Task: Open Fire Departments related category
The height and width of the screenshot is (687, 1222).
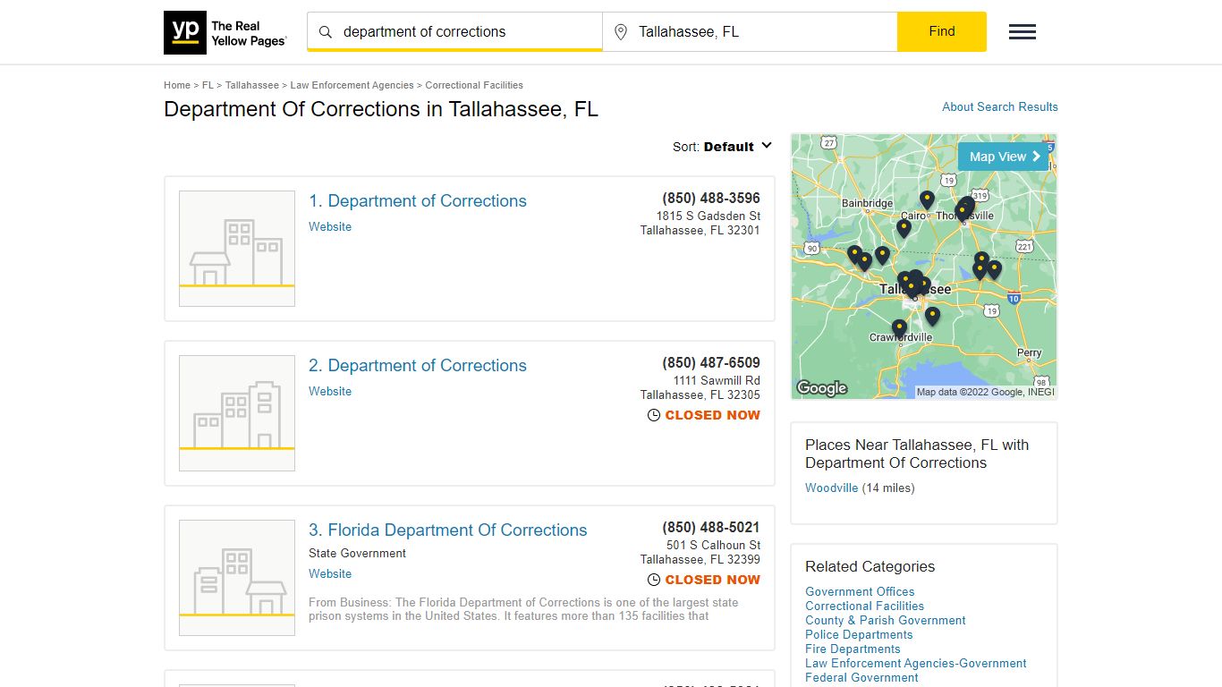Action: click(x=853, y=649)
